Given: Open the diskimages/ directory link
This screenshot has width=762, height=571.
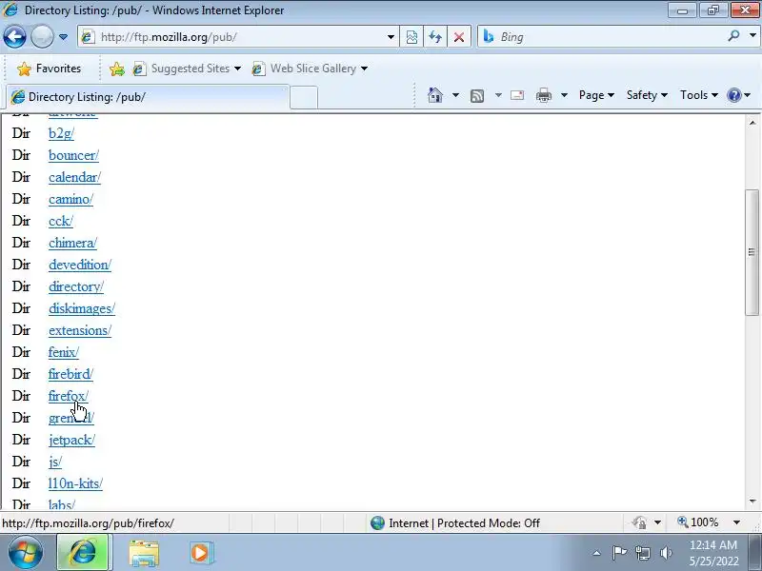Looking at the screenshot, I should [82, 307].
